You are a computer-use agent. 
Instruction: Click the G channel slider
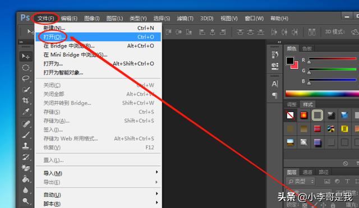tap(333, 70)
